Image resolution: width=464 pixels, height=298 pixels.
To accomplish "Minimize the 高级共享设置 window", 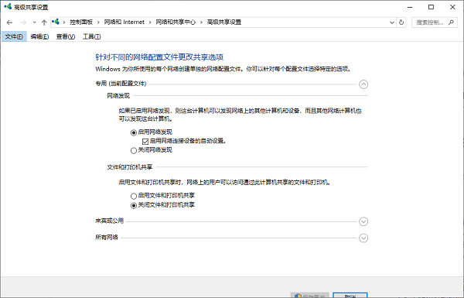I will point(410,7).
